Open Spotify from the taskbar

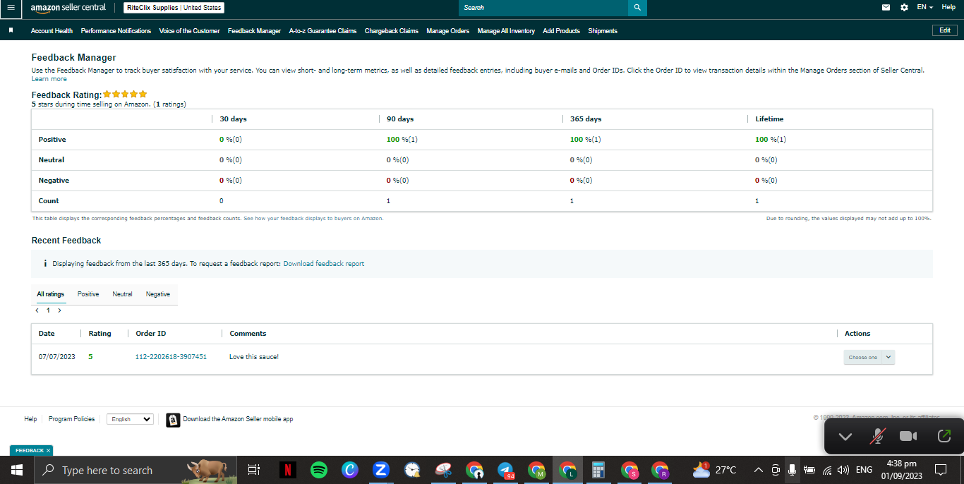click(319, 470)
